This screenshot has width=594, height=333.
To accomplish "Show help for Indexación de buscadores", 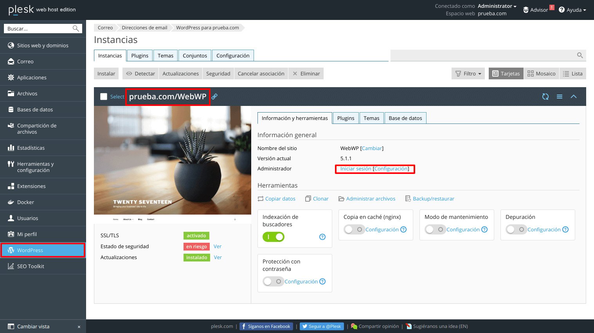I will tap(322, 237).
